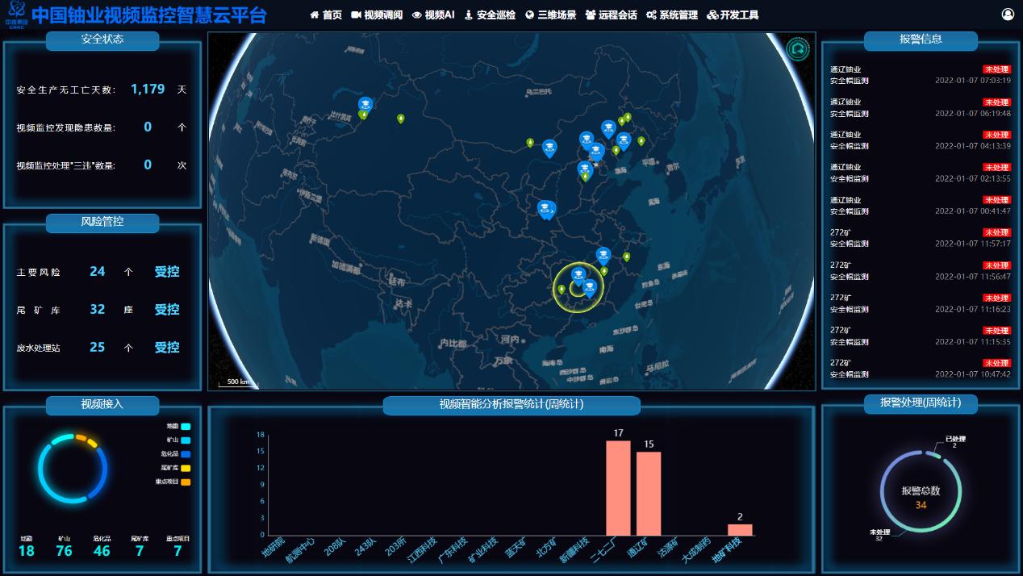Click 未处理 badge for alarm at 04:13:39
1023x576 pixels.
pos(996,135)
